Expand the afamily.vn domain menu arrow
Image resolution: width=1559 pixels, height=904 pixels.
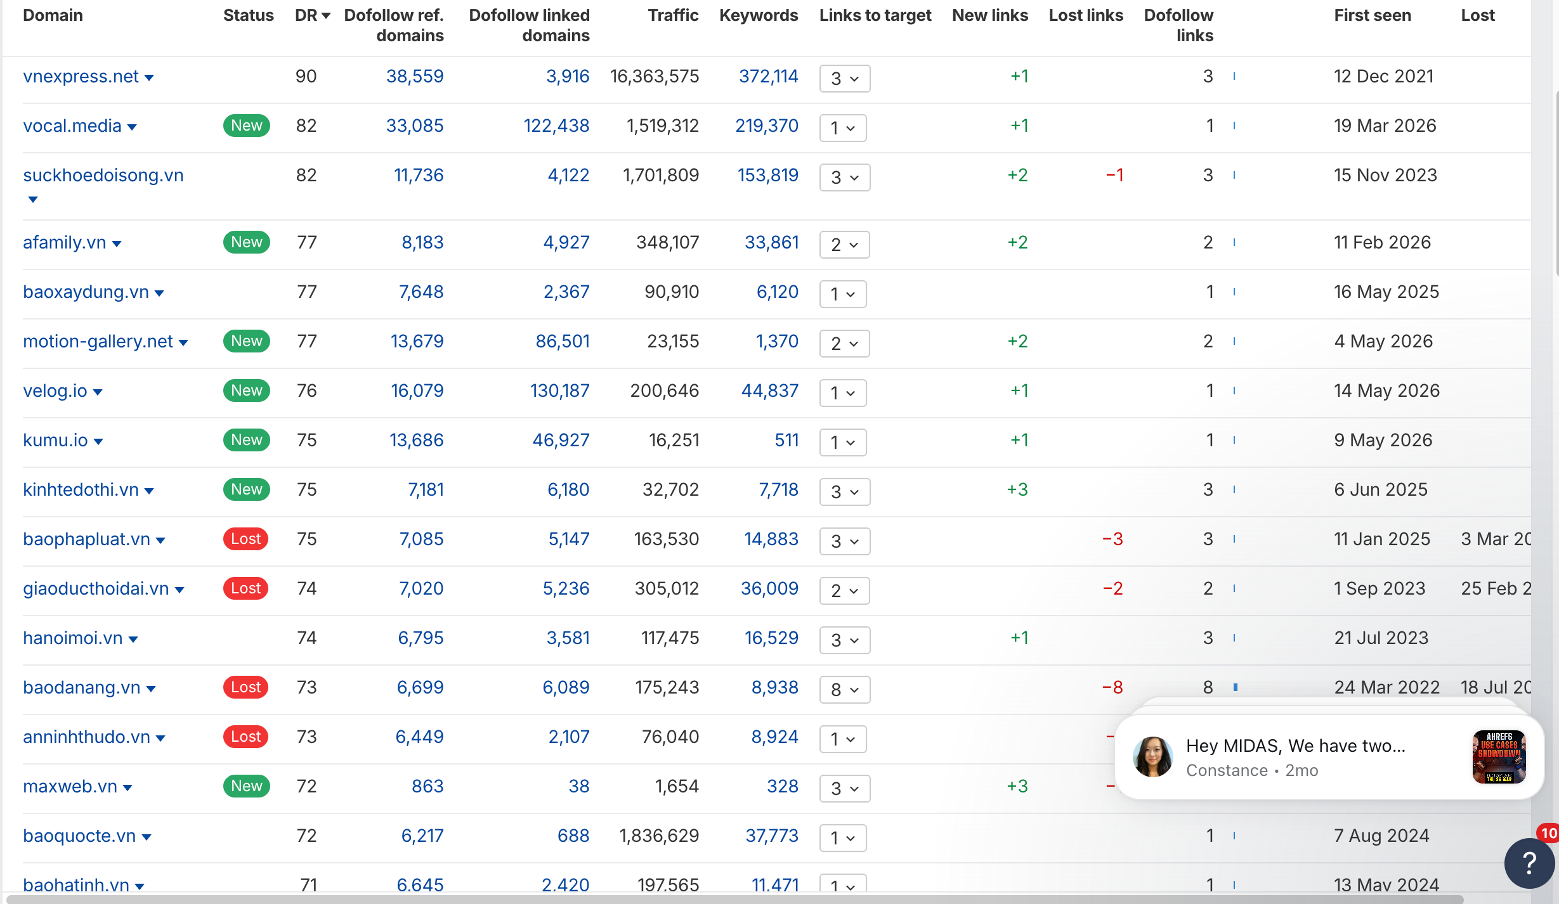[x=117, y=244]
